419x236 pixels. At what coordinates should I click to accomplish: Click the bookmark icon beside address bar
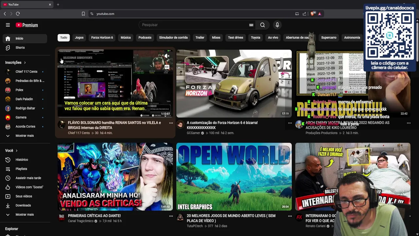click(83, 14)
